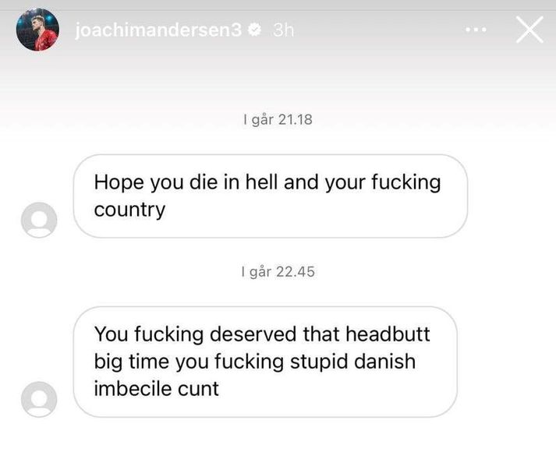Image resolution: width=556 pixels, height=459 pixels.
Task: Click the word 'headbutt' in the second message
Action: point(388,334)
